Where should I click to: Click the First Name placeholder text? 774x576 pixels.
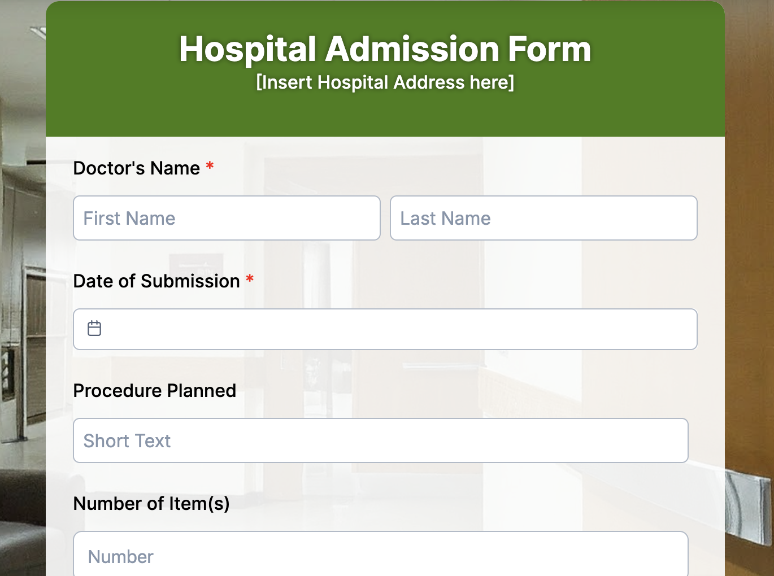128,218
